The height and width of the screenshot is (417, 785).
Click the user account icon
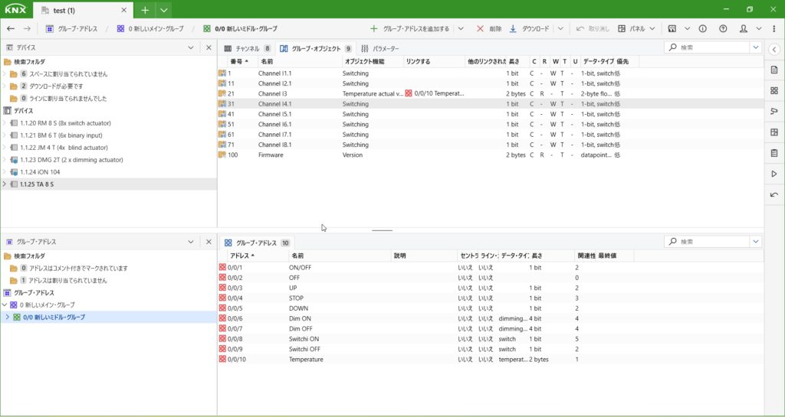tap(744, 28)
